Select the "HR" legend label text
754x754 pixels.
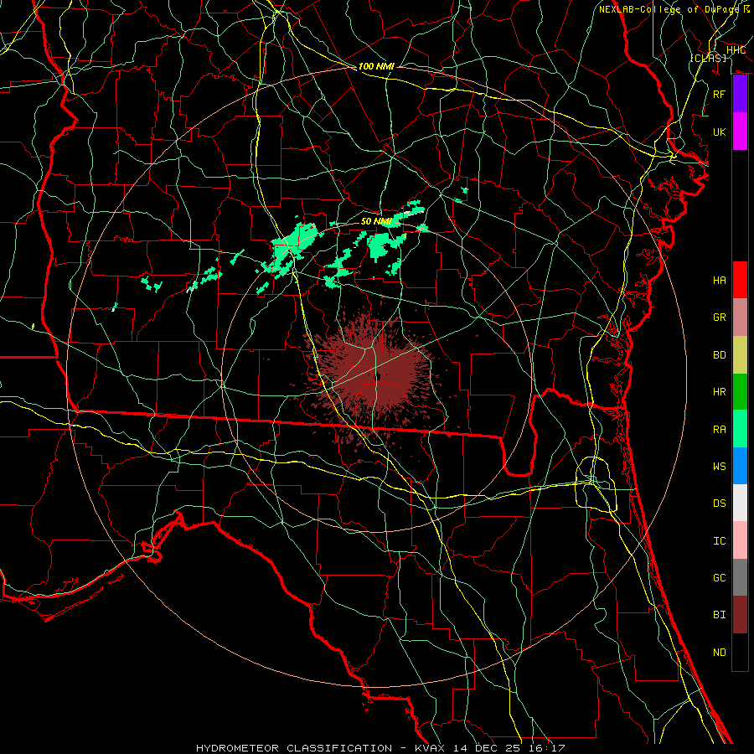click(719, 392)
